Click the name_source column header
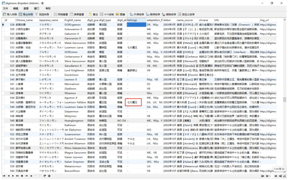 coord(187,20)
